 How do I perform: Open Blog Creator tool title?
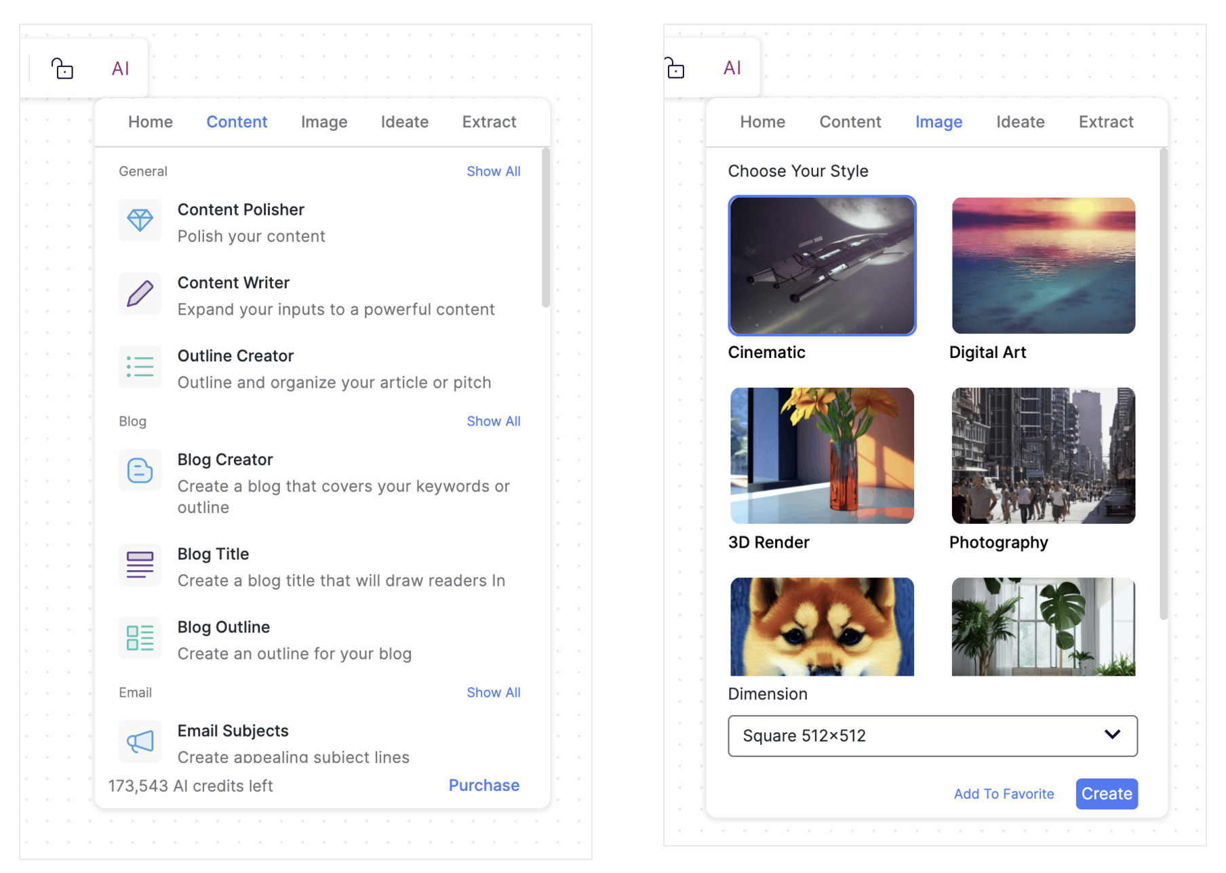225,460
